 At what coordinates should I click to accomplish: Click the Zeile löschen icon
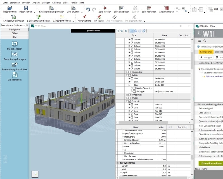pyautogui.click(x=105, y=8)
